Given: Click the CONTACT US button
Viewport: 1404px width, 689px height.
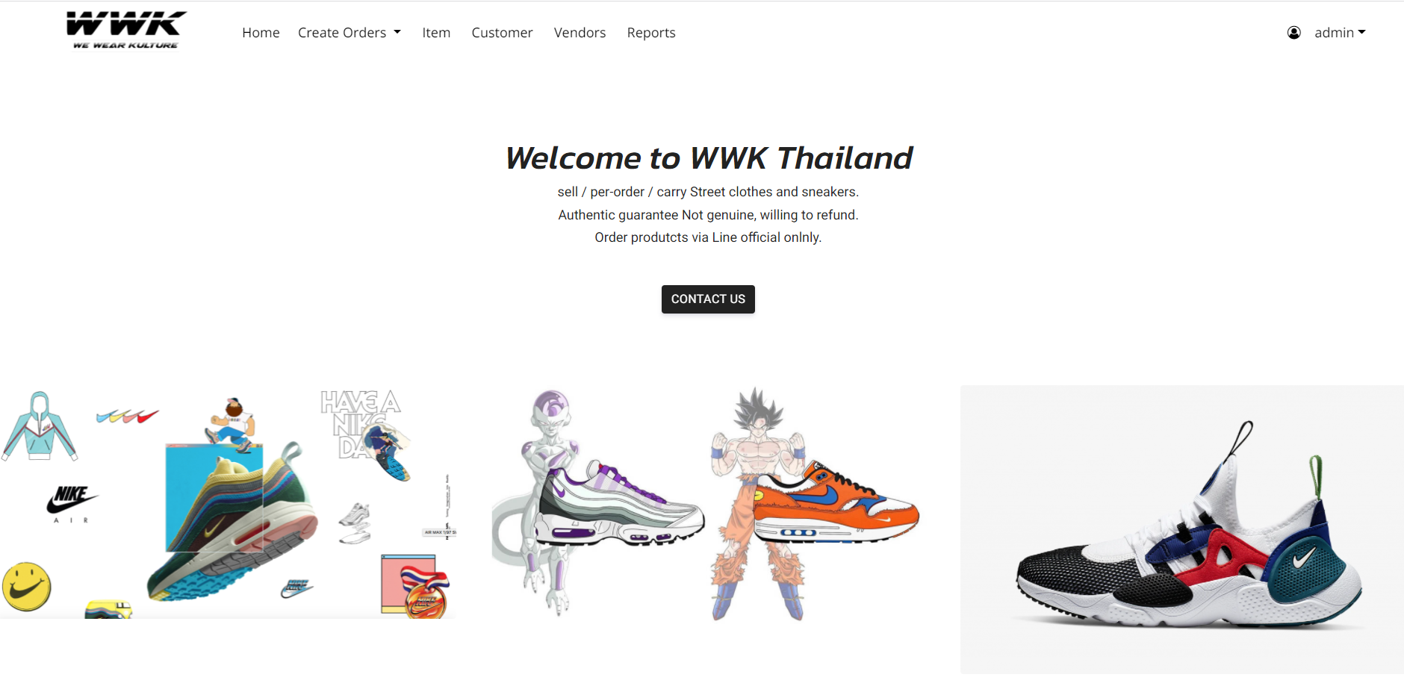Looking at the screenshot, I should coord(708,299).
